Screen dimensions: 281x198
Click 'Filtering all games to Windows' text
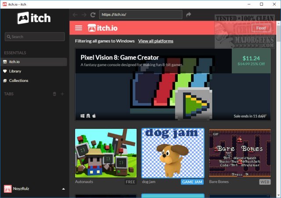point(105,41)
